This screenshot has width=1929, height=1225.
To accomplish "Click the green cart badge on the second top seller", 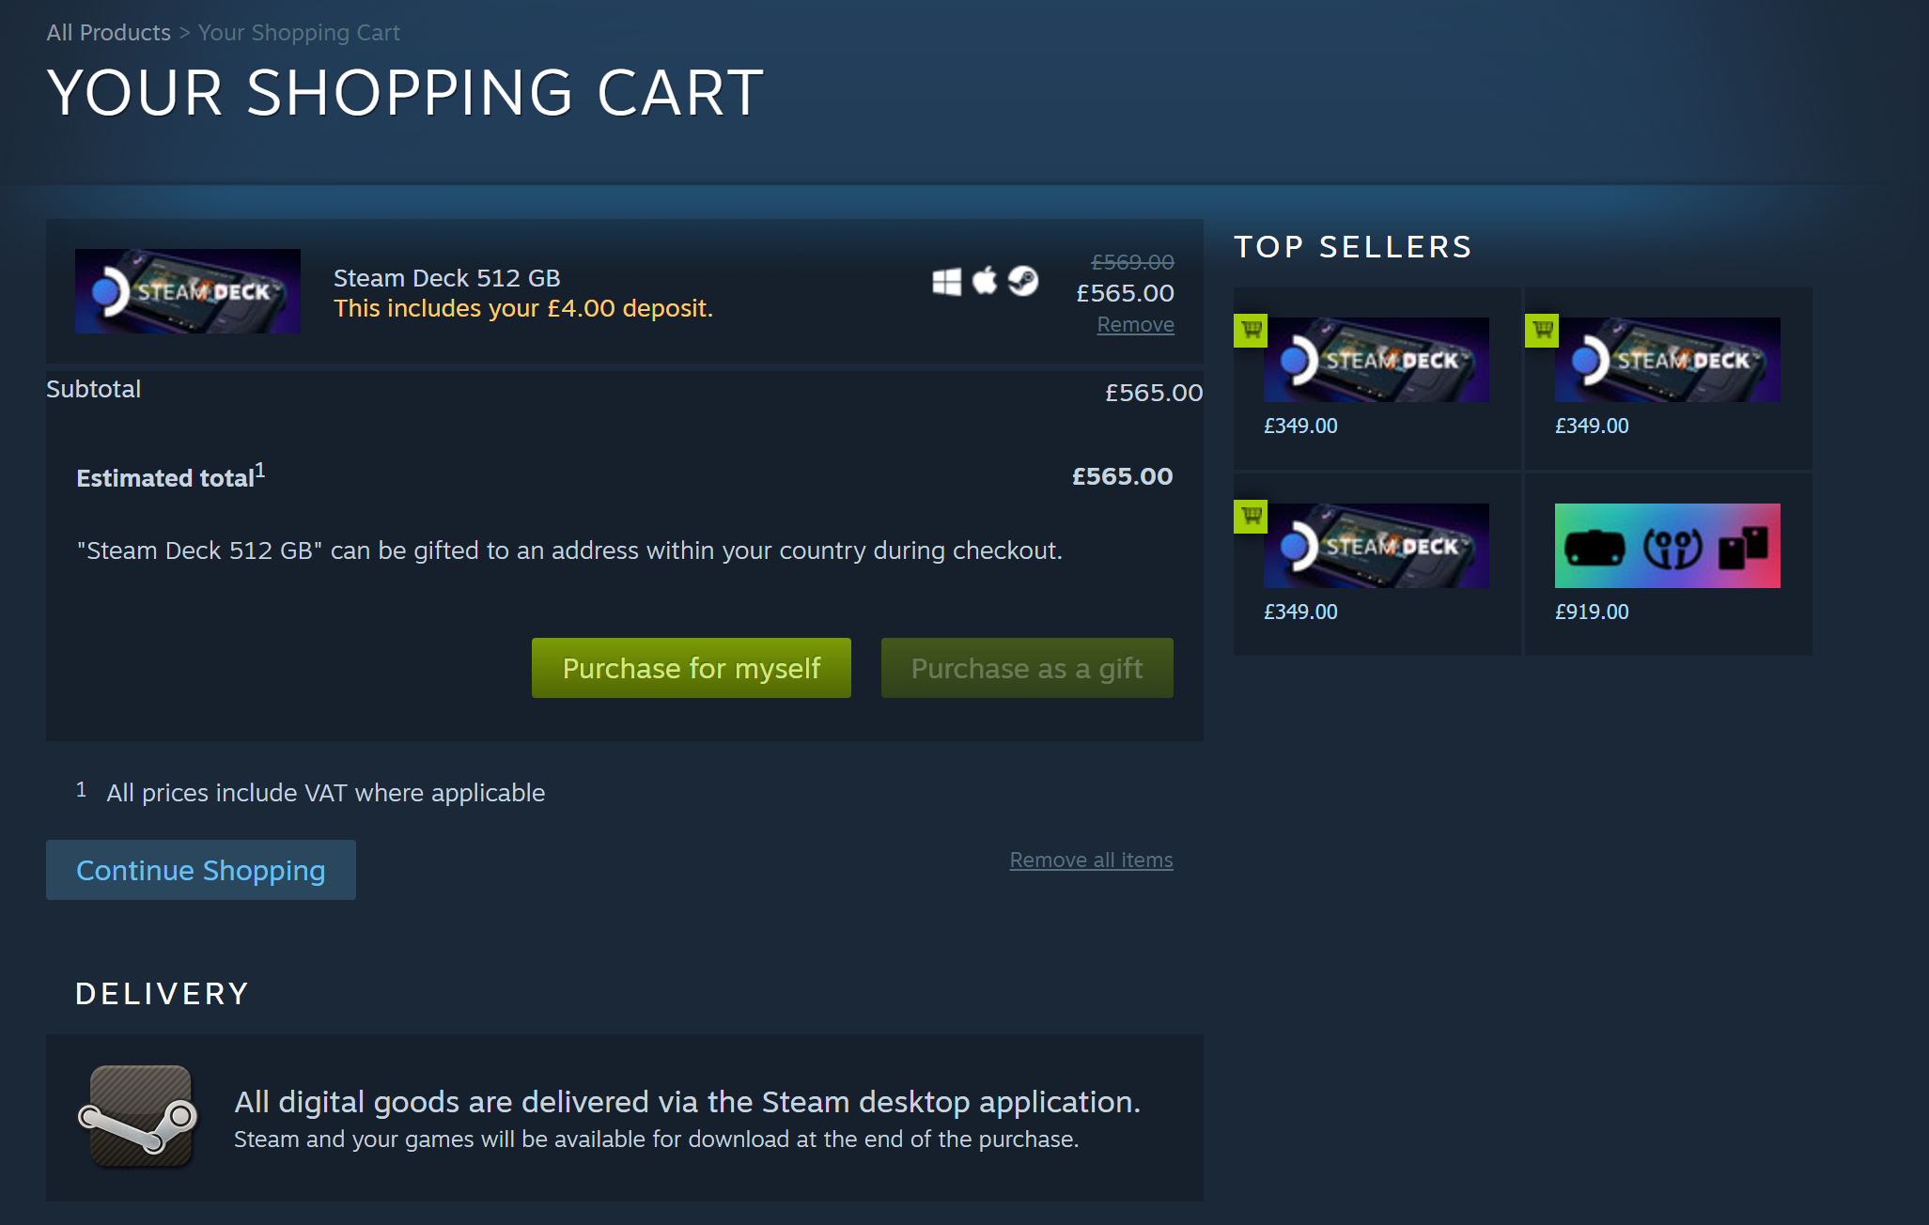I will 1542,330.
